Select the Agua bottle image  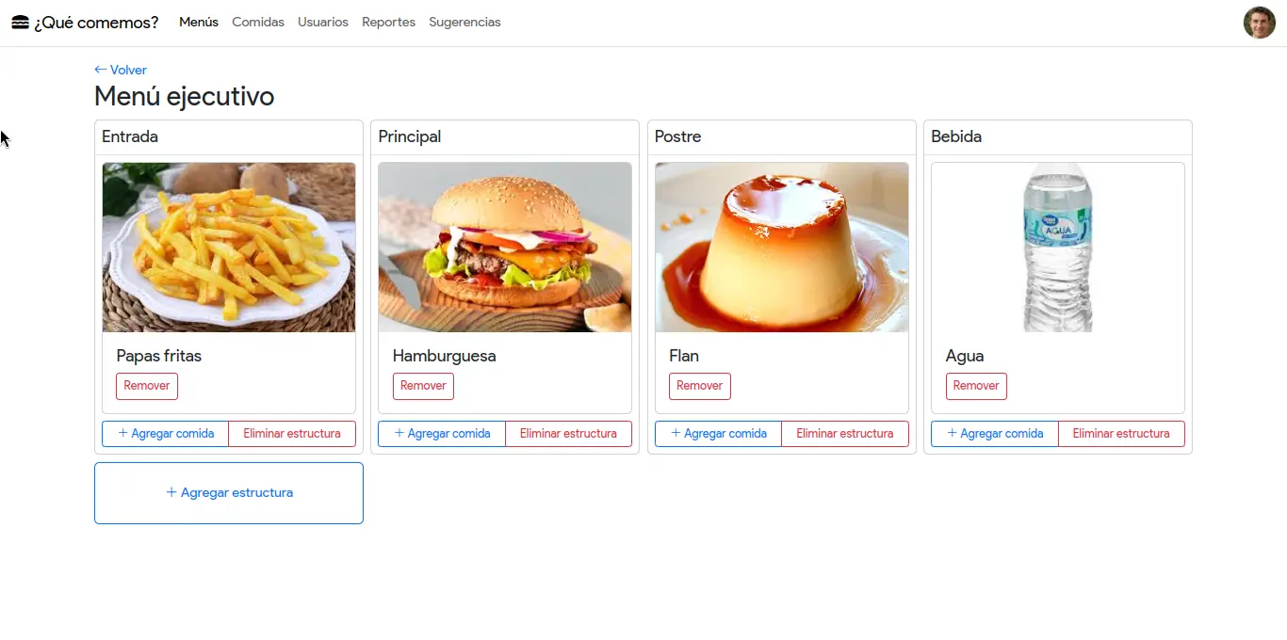[1058, 248]
